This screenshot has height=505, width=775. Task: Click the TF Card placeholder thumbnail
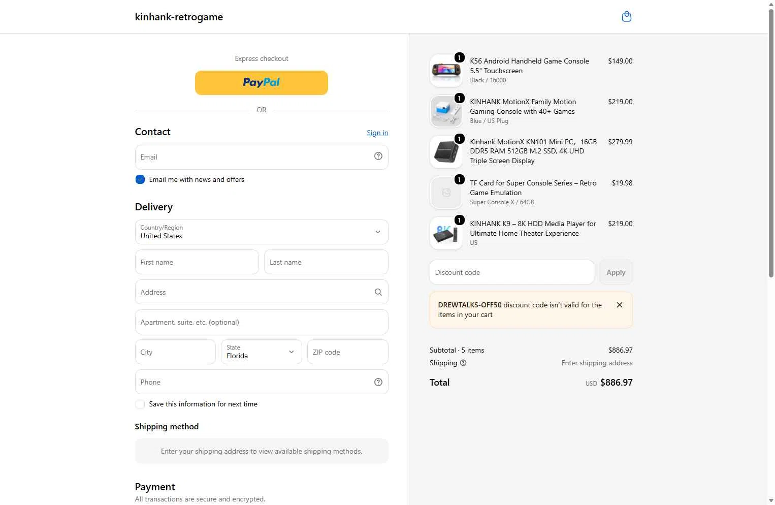[x=446, y=193]
